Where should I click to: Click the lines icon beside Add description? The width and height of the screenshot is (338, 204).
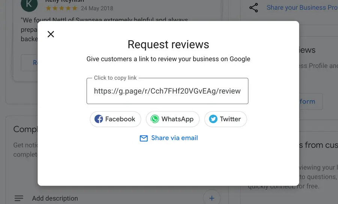[x=19, y=198]
